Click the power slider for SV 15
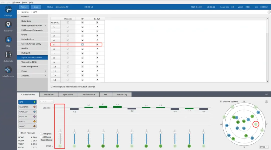The height and width of the screenshot is (150, 271). pos(103,137)
